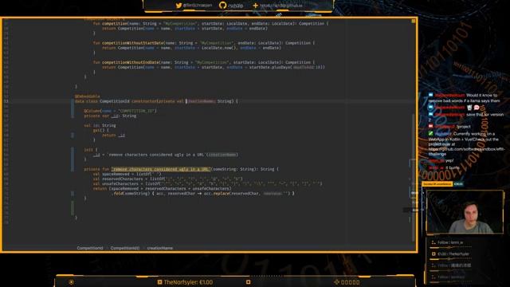The height and width of the screenshot is (287, 510).
Task: Click the icon beside 'Follow : lenni_w'
Action: tap(433, 242)
